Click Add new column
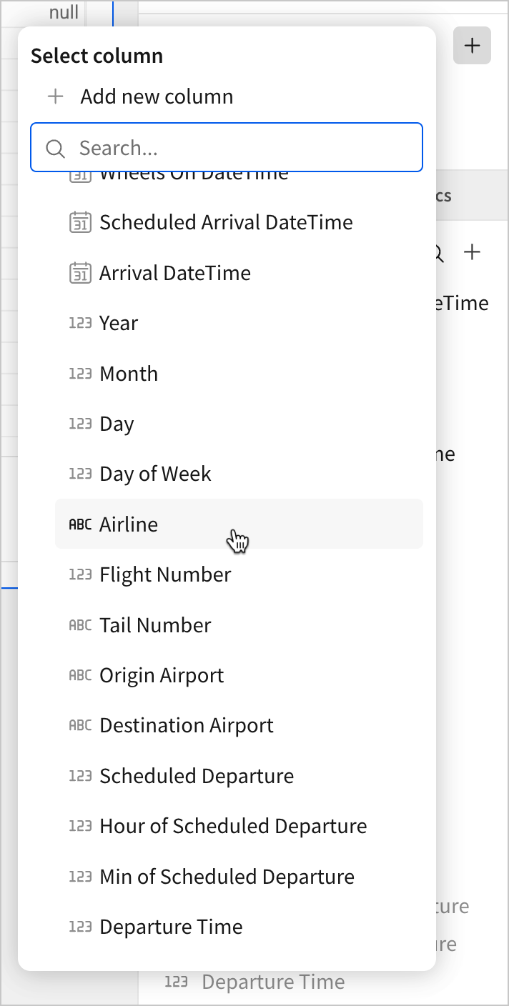Screen dimensions: 509x1006 pos(157,97)
